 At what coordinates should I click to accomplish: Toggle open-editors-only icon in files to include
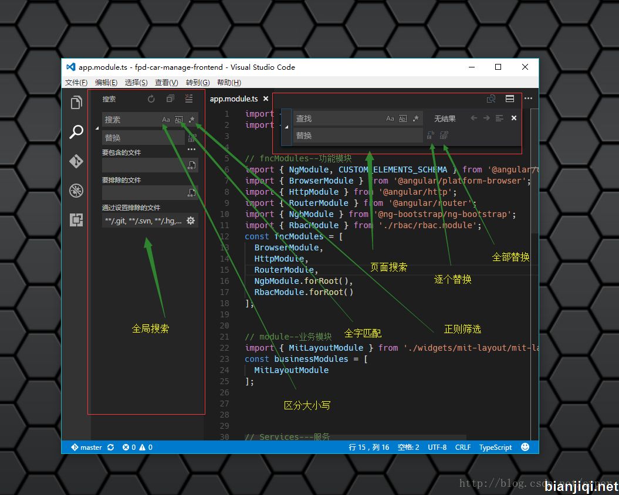point(191,165)
